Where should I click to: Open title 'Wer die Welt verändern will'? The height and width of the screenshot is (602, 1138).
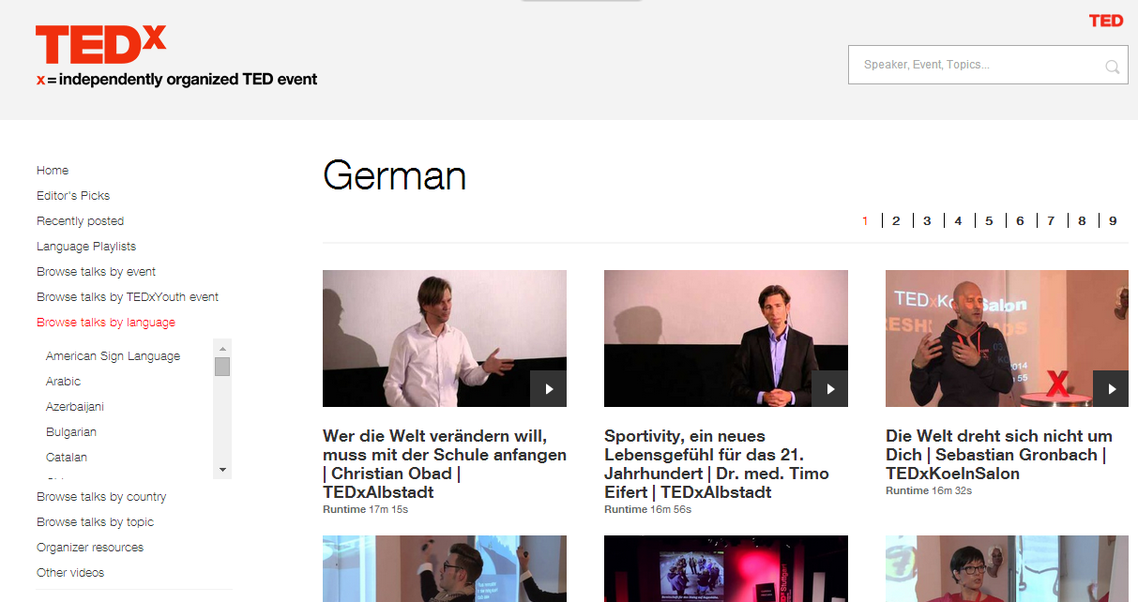445,464
